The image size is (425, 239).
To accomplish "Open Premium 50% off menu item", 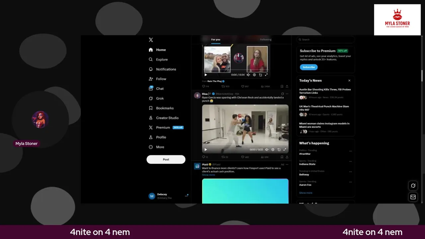I will (166, 127).
